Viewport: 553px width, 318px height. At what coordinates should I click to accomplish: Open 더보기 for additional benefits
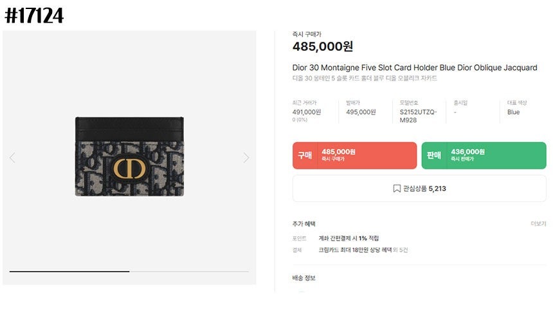pos(538,224)
